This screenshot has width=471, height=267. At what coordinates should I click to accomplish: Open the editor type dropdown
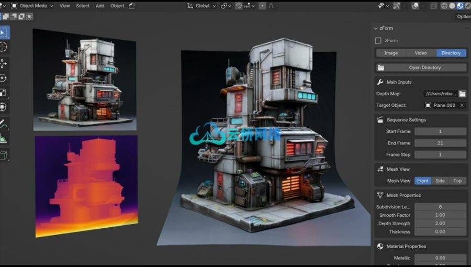(3, 6)
